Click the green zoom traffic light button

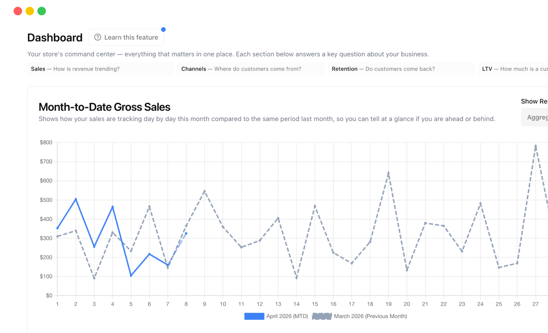pyautogui.click(x=41, y=11)
